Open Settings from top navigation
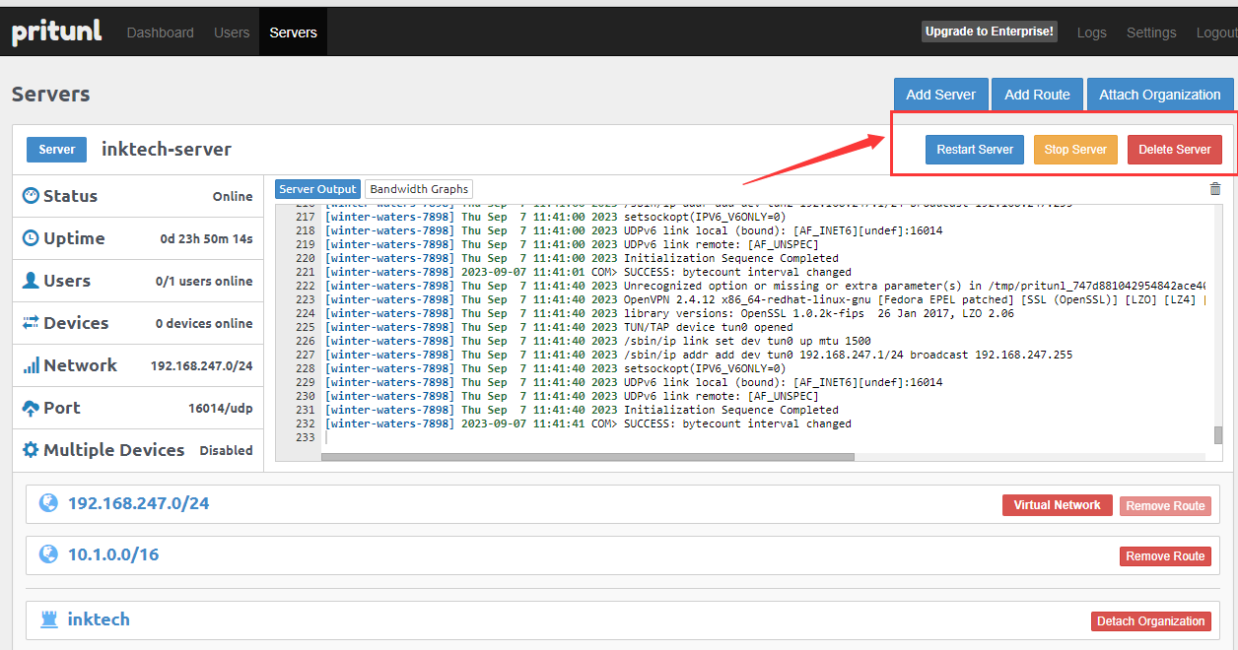1238x650 pixels. pyautogui.click(x=1151, y=32)
